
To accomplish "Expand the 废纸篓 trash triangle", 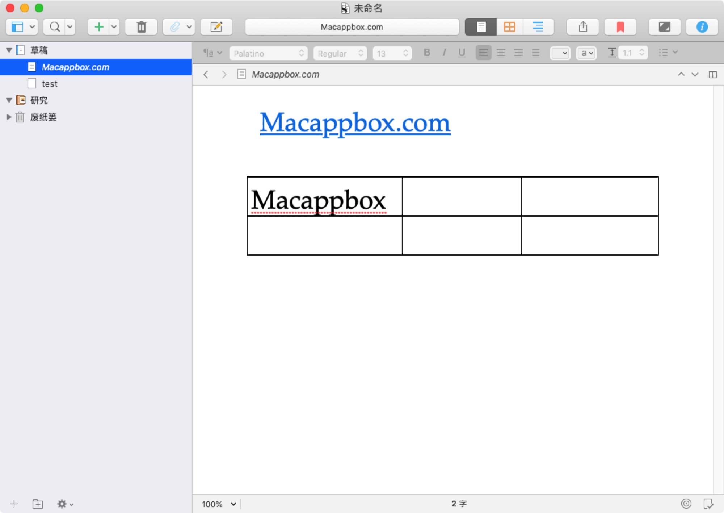I will pyautogui.click(x=9, y=117).
